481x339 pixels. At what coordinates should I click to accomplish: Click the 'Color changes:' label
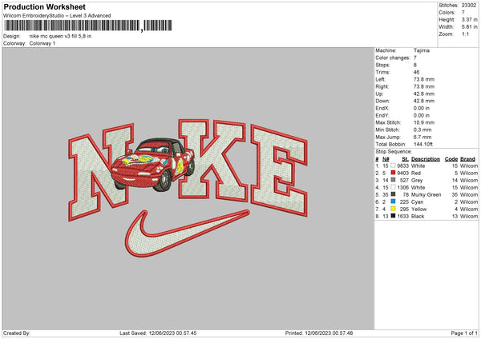pyautogui.click(x=393, y=58)
